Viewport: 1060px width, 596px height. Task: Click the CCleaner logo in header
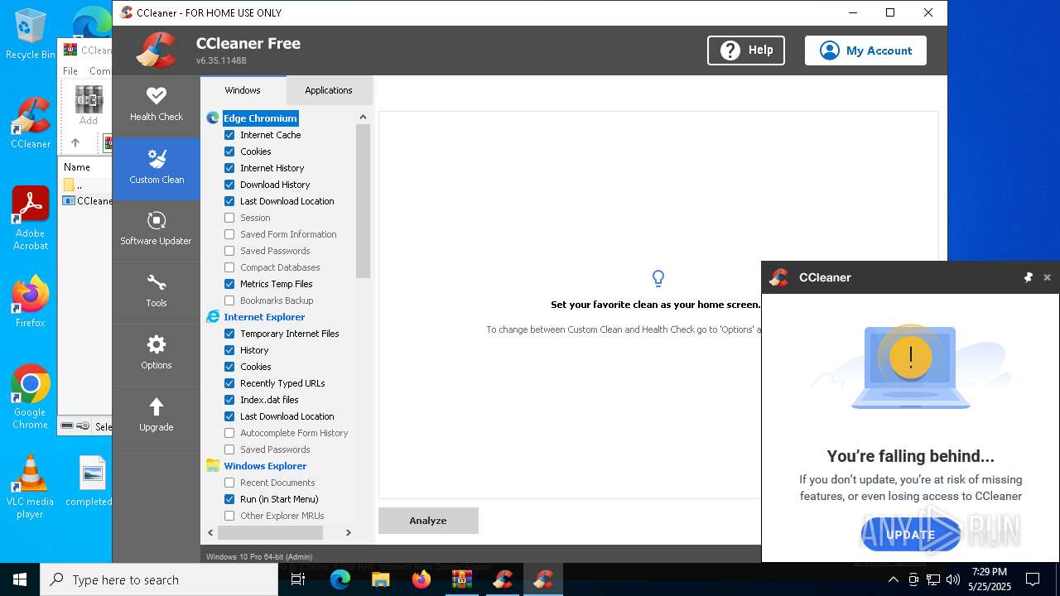click(157, 50)
